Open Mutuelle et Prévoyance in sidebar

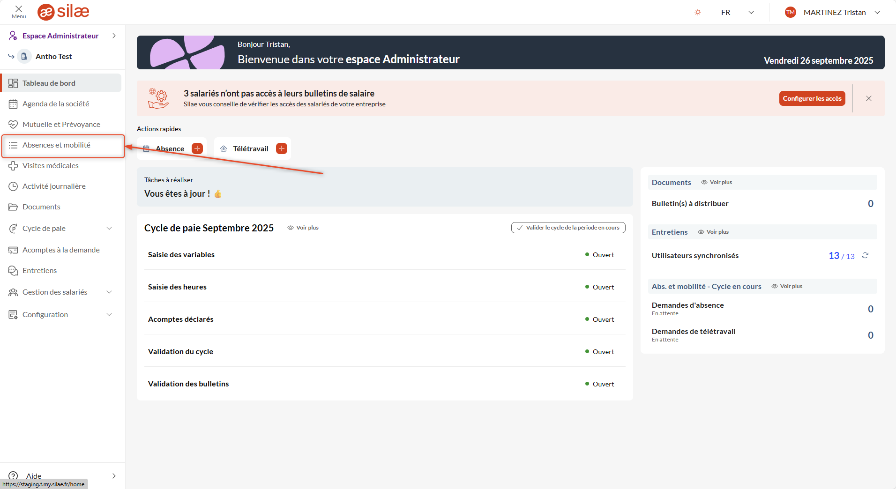click(61, 124)
